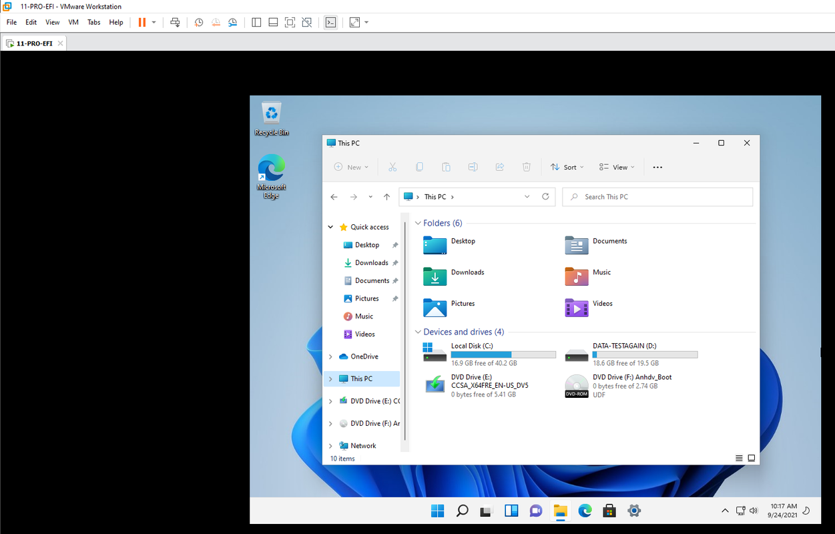Select the Documents folder in Folders group

click(x=597, y=245)
